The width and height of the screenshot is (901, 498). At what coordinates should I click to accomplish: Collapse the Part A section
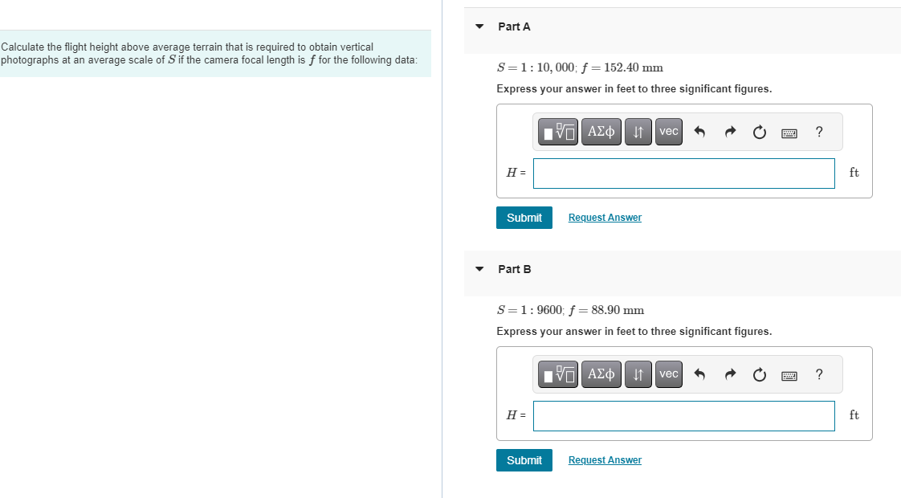[x=479, y=26]
